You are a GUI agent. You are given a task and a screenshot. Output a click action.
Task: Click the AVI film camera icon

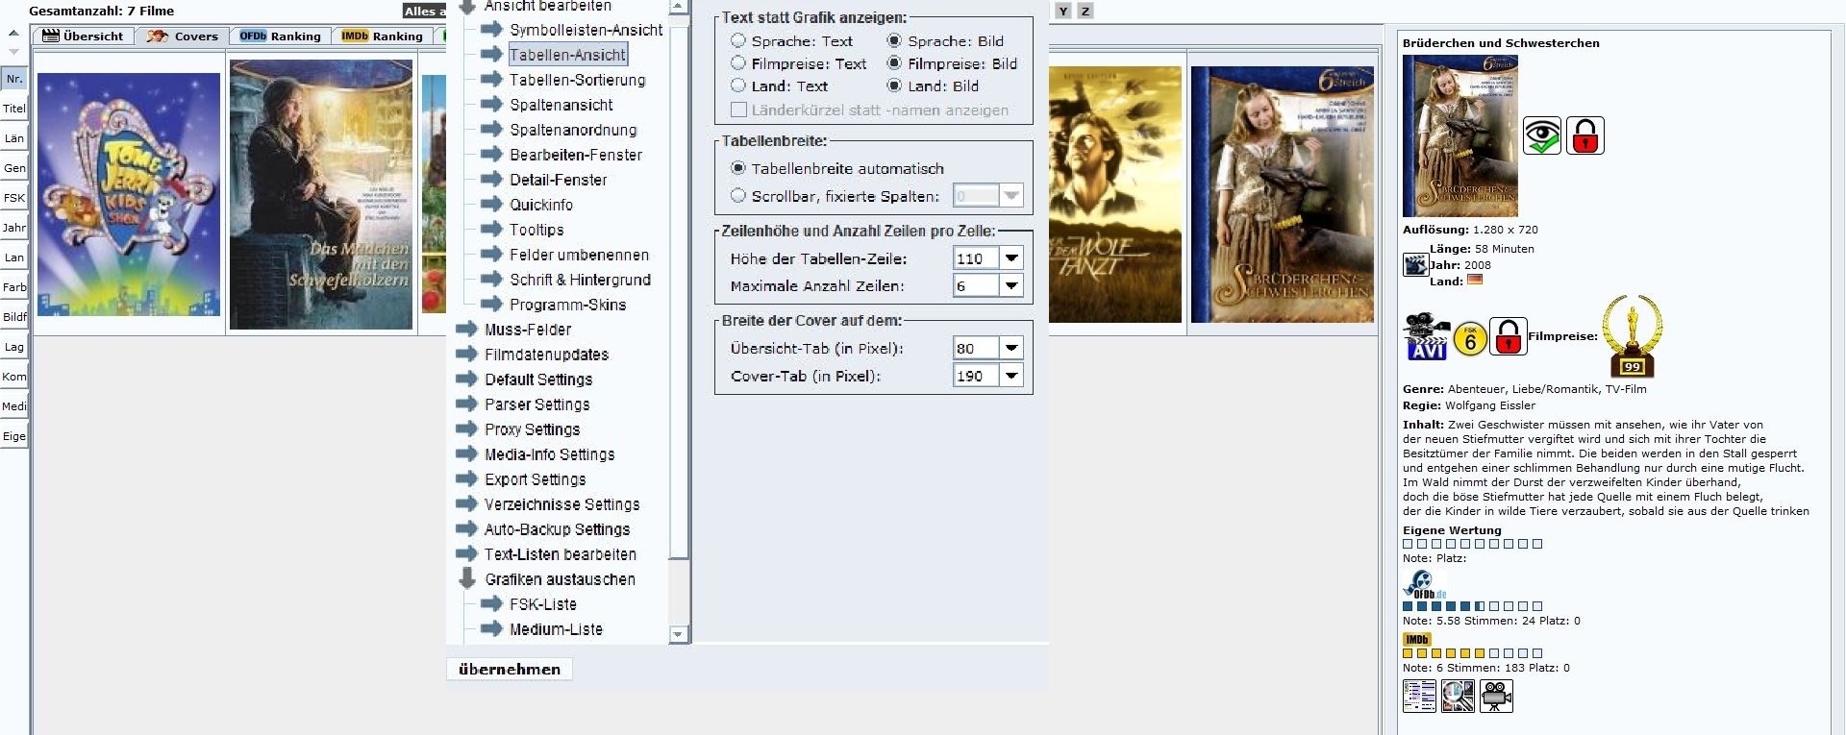pyautogui.click(x=1426, y=337)
